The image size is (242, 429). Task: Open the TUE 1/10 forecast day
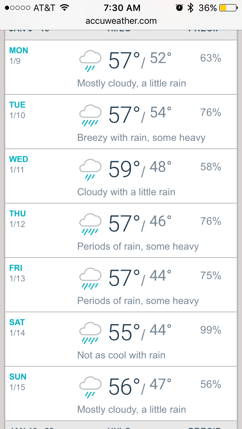[x=17, y=110]
